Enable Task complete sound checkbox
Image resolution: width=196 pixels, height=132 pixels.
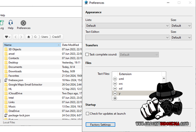[x=87, y=55]
